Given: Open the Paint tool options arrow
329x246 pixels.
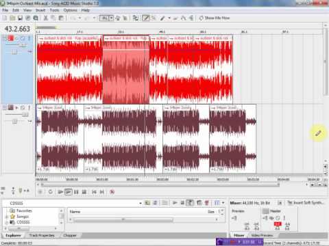Looking at the screenshot, I should tap(169, 18).
